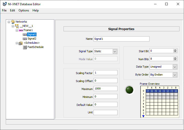This screenshot has height=130, width=184.
Task: Open the Byte Order dropdown arrow
Action: [175, 75]
